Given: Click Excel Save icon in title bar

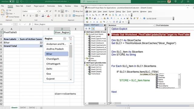Looking at the screenshot, I should point(18,2).
